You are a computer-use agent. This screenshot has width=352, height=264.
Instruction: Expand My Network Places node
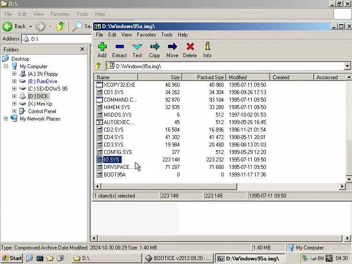point(6,118)
